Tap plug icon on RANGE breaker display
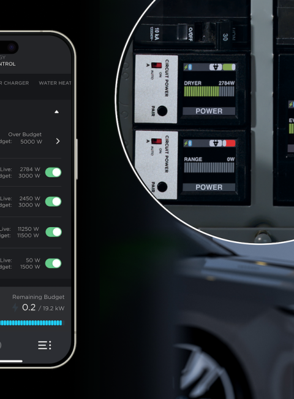 tap(216, 143)
